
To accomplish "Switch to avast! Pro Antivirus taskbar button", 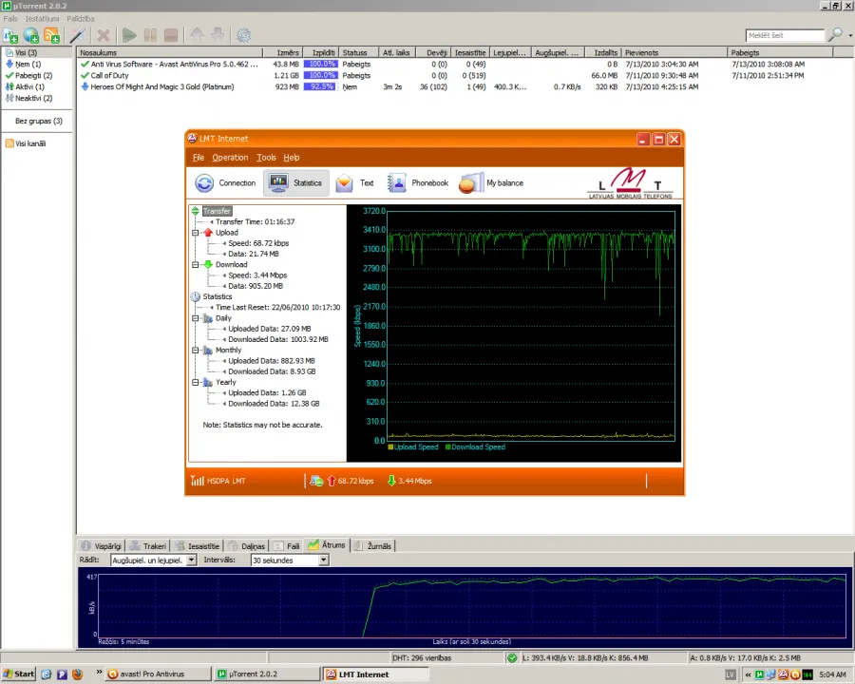I will coord(158,674).
